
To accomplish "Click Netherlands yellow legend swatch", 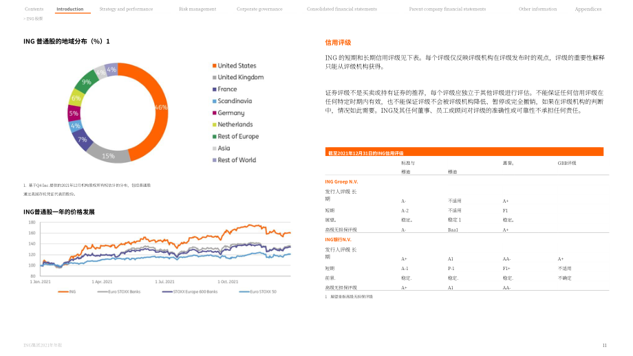I will 215,124.
